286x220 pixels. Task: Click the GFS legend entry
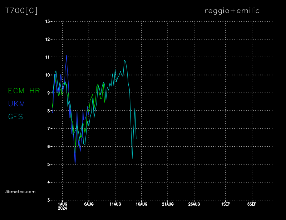[x=16, y=116]
